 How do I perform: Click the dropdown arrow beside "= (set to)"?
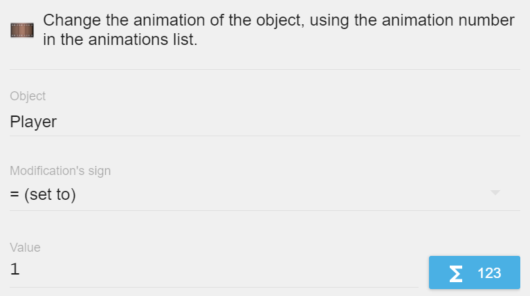(495, 193)
